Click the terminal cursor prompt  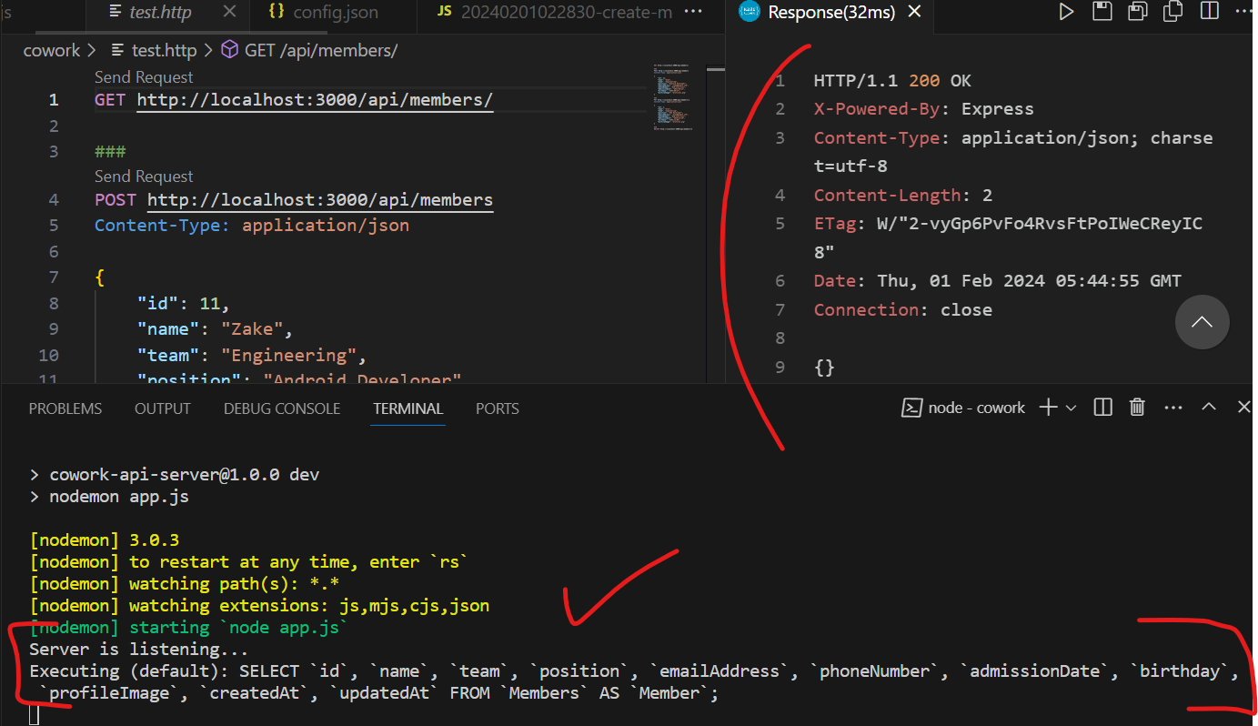point(35,715)
